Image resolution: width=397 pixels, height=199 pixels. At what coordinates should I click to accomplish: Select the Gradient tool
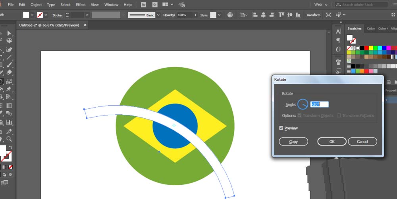click(x=10, y=105)
